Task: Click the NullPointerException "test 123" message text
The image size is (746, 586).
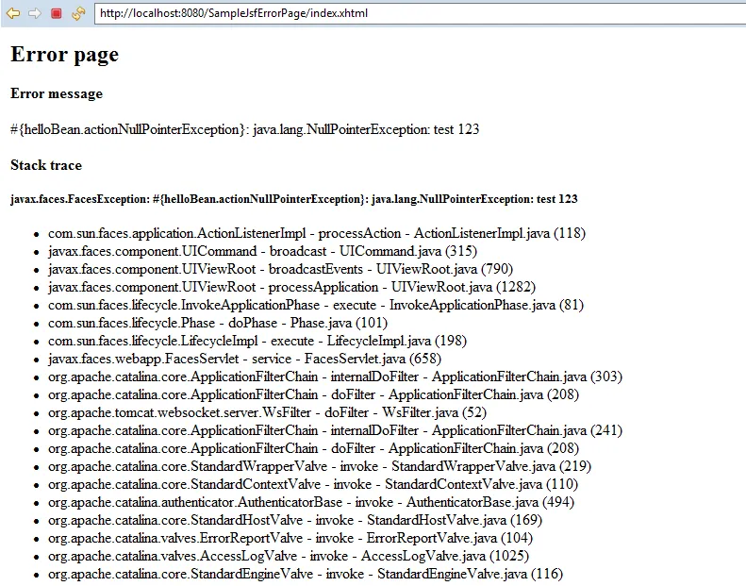Action: [245, 129]
